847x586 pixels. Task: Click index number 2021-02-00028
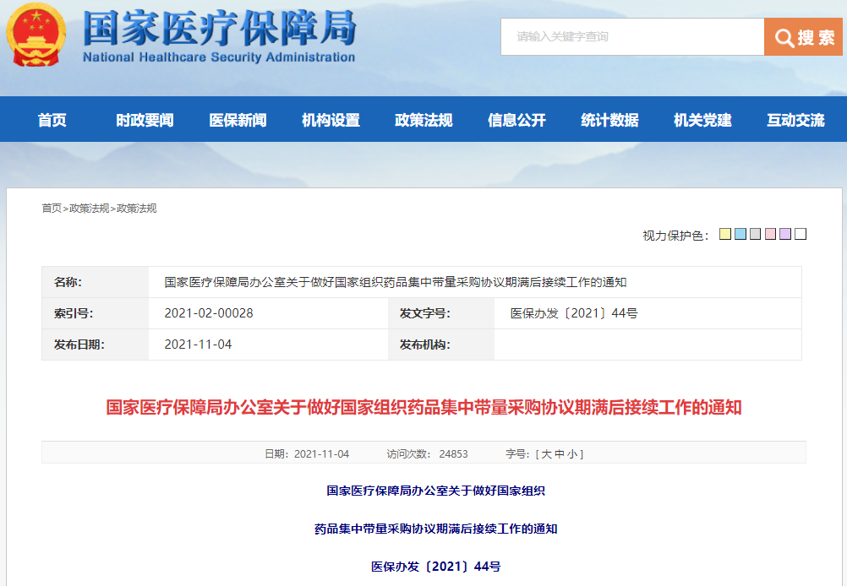(209, 313)
